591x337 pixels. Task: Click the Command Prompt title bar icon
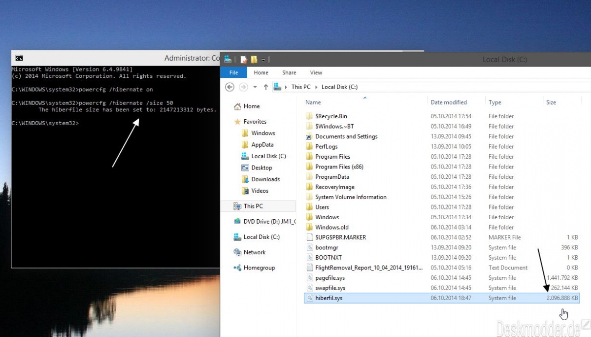tap(19, 58)
